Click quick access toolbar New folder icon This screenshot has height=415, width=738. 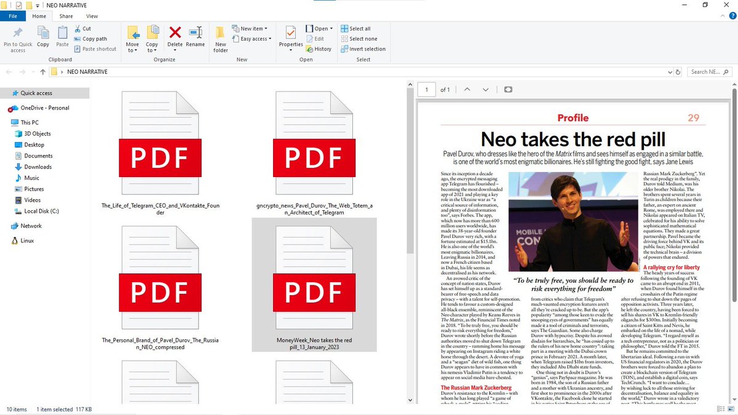[29, 5]
